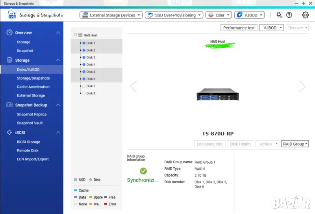315x214 pixels.
Task: Go to Cache Acceleration page
Action: click(33, 87)
